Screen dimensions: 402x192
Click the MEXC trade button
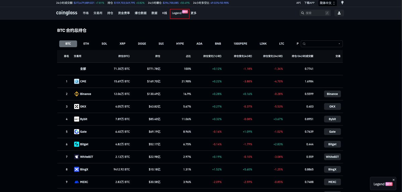coord(332,182)
